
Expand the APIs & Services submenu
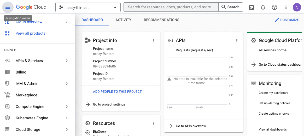67,61
